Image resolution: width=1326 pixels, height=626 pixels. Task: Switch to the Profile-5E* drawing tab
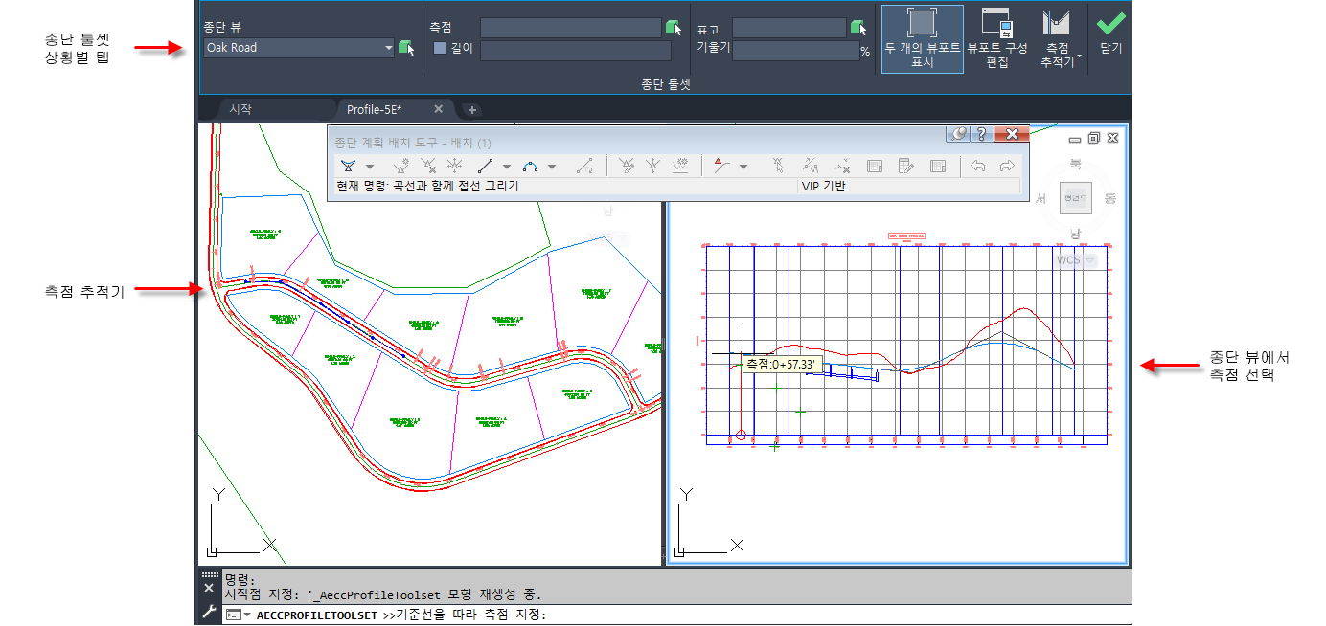point(374,109)
